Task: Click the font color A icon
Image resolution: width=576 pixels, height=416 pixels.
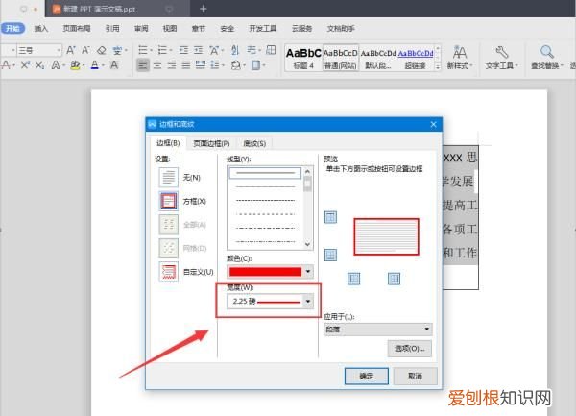Action: coord(95,65)
